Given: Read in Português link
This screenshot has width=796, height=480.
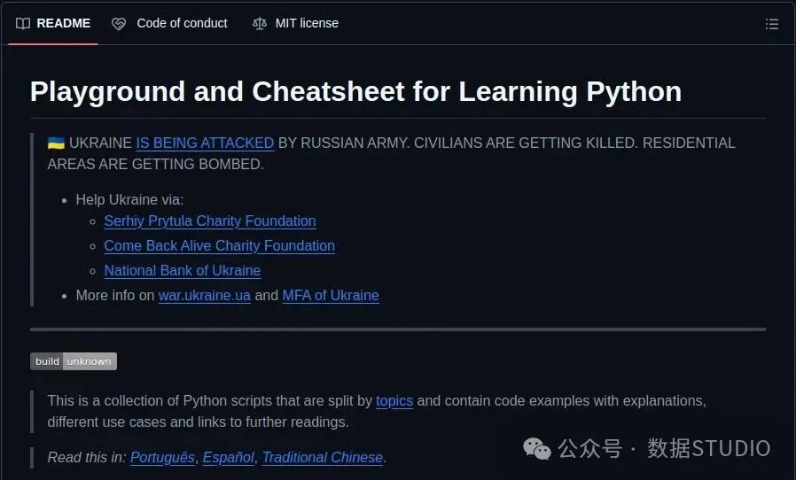Looking at the screenshot, I should point(162,458).
